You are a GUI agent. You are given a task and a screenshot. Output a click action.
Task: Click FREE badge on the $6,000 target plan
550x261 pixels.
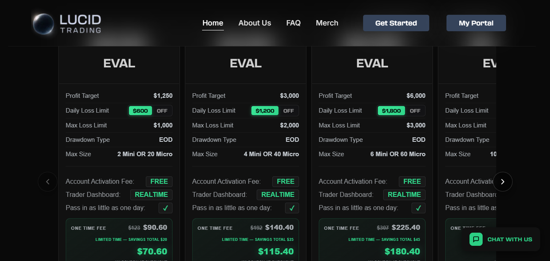(x=412, y=182)
